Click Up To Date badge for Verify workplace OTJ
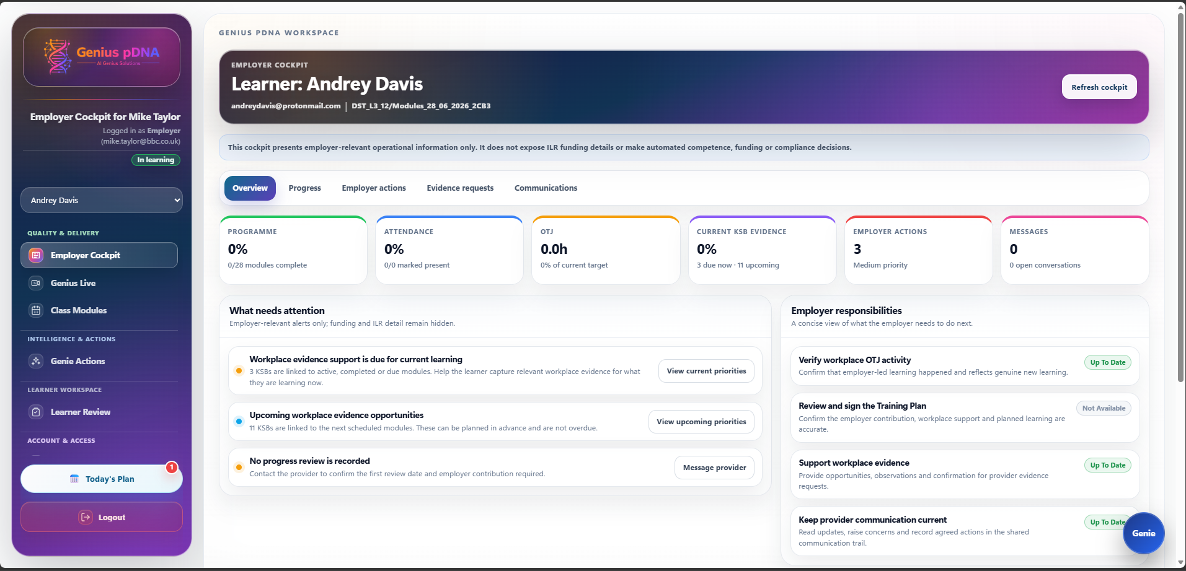The height and width of the screenshot is (571, 1186). pos(1107,362)
